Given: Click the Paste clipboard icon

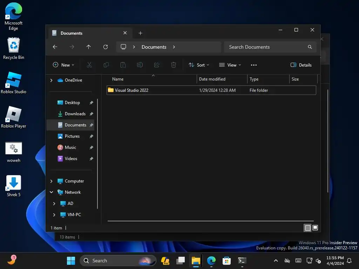Looking at the screenshot, I should point(123,65).
